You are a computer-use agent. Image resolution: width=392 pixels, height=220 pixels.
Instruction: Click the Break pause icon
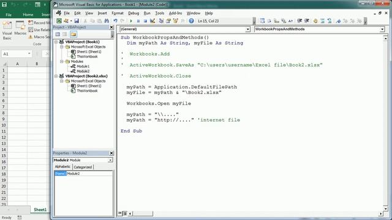pyautogui.click(x=138, y=21)
